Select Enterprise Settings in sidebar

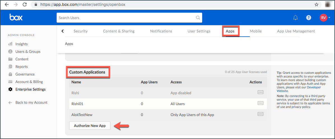tap(30, 89)
